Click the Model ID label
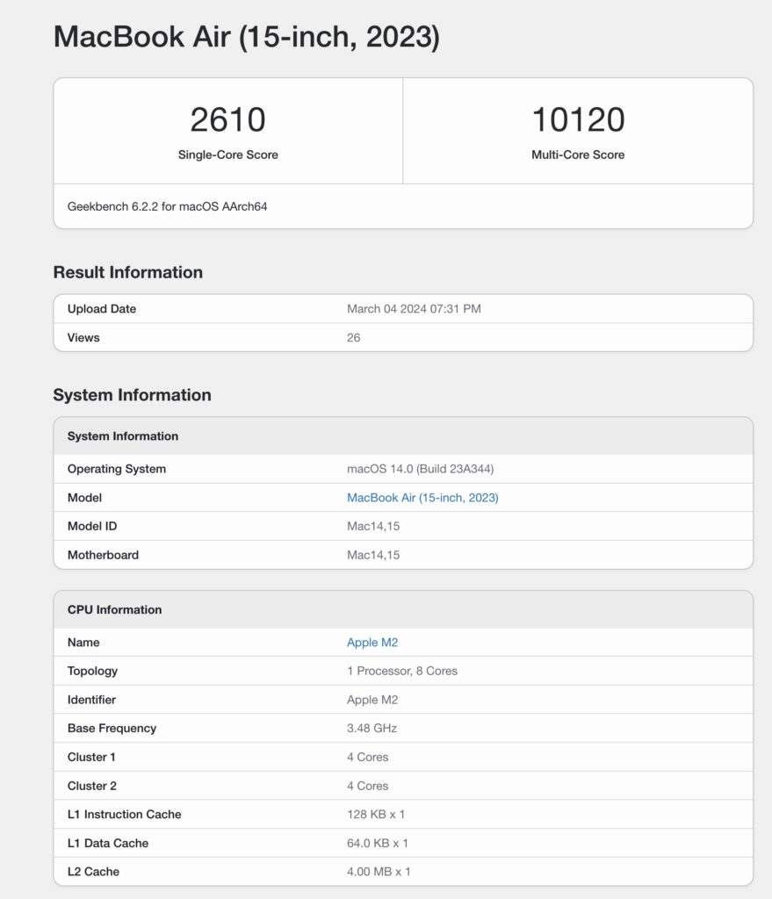Image resolution: width=772 pixels, height=899 pixels. coord(91,527)
